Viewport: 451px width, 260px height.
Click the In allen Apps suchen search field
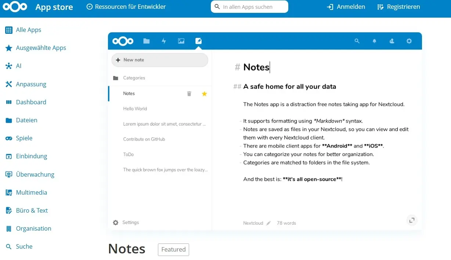point(249,6)
